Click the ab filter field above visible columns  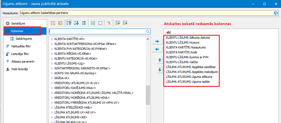[221, 32]
